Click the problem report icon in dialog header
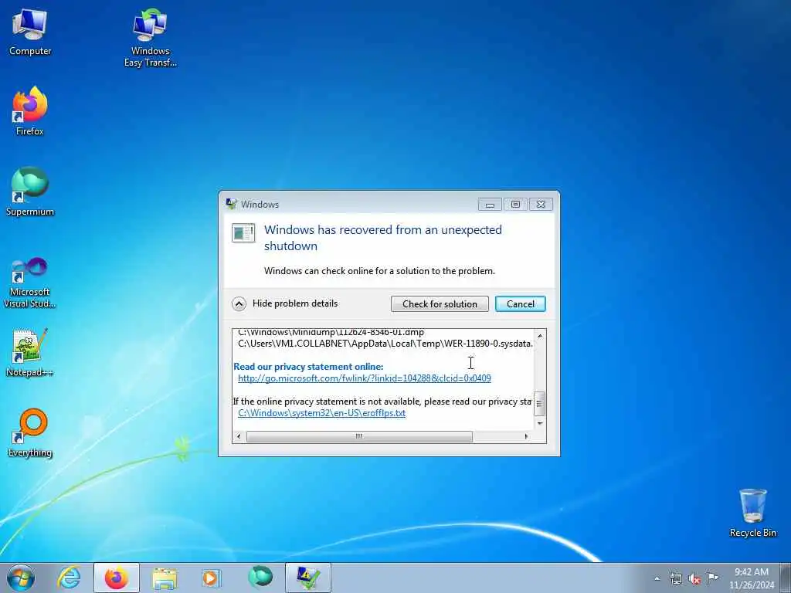The image size is (791, 593). coord(243,233)
